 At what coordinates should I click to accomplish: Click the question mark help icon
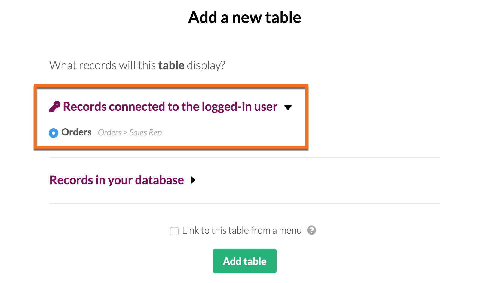(311, 230)
